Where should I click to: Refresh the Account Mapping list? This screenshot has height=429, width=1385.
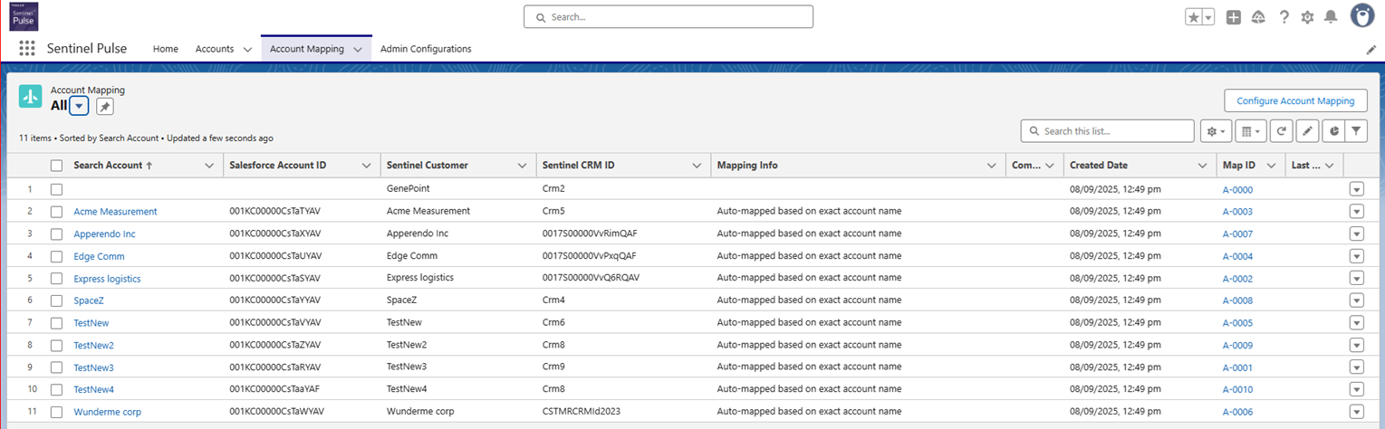click(x=1281, y=131)
